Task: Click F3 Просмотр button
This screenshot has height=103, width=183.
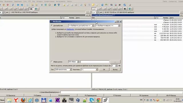Action: pos(11,95)
